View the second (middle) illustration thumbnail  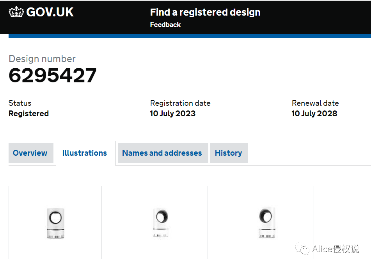tap(161, 222)
